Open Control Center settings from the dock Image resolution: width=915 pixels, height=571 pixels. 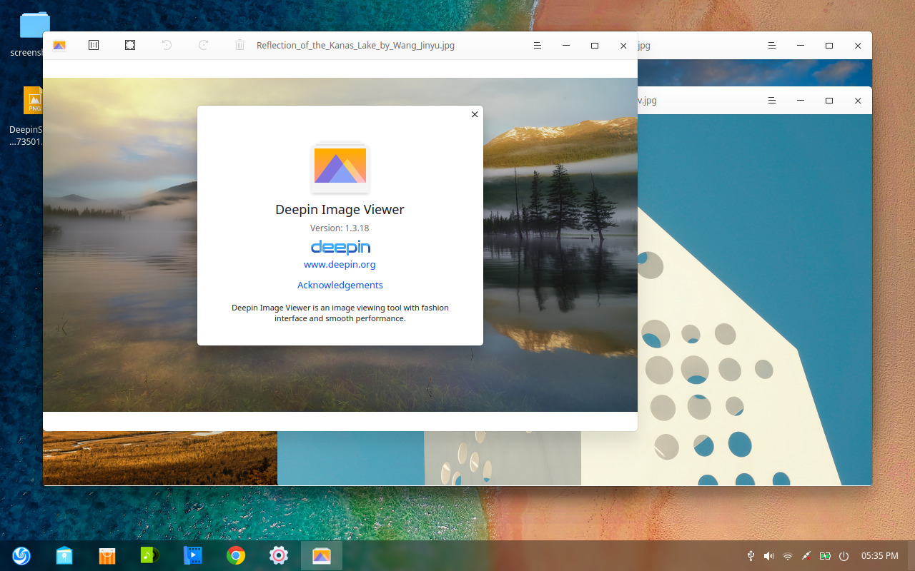point(278,555)
